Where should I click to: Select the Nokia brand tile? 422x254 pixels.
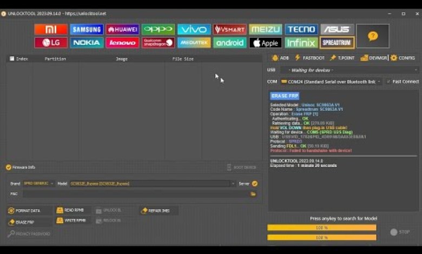point(87,43)
